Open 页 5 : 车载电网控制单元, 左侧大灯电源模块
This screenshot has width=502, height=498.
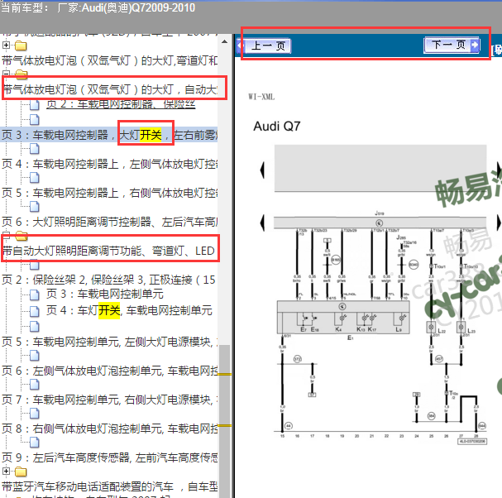pyautogui.click(x=110, y=342)
